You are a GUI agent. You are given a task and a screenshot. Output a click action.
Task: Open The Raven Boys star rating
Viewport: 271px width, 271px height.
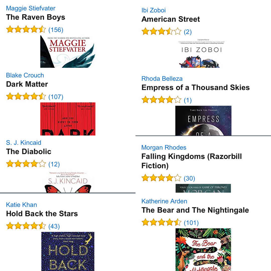click(x=26, y=30)
